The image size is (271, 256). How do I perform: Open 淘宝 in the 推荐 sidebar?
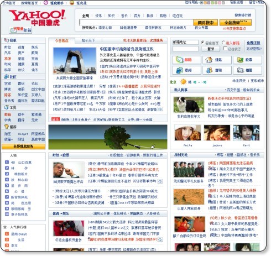point(8,134)
